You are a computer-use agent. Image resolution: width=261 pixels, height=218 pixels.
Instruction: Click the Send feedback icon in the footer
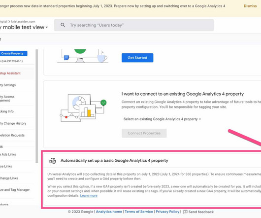pos(185,212)
